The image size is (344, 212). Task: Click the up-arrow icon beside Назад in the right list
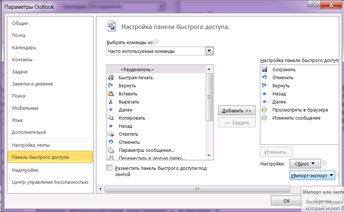click(x=264, y=94)
